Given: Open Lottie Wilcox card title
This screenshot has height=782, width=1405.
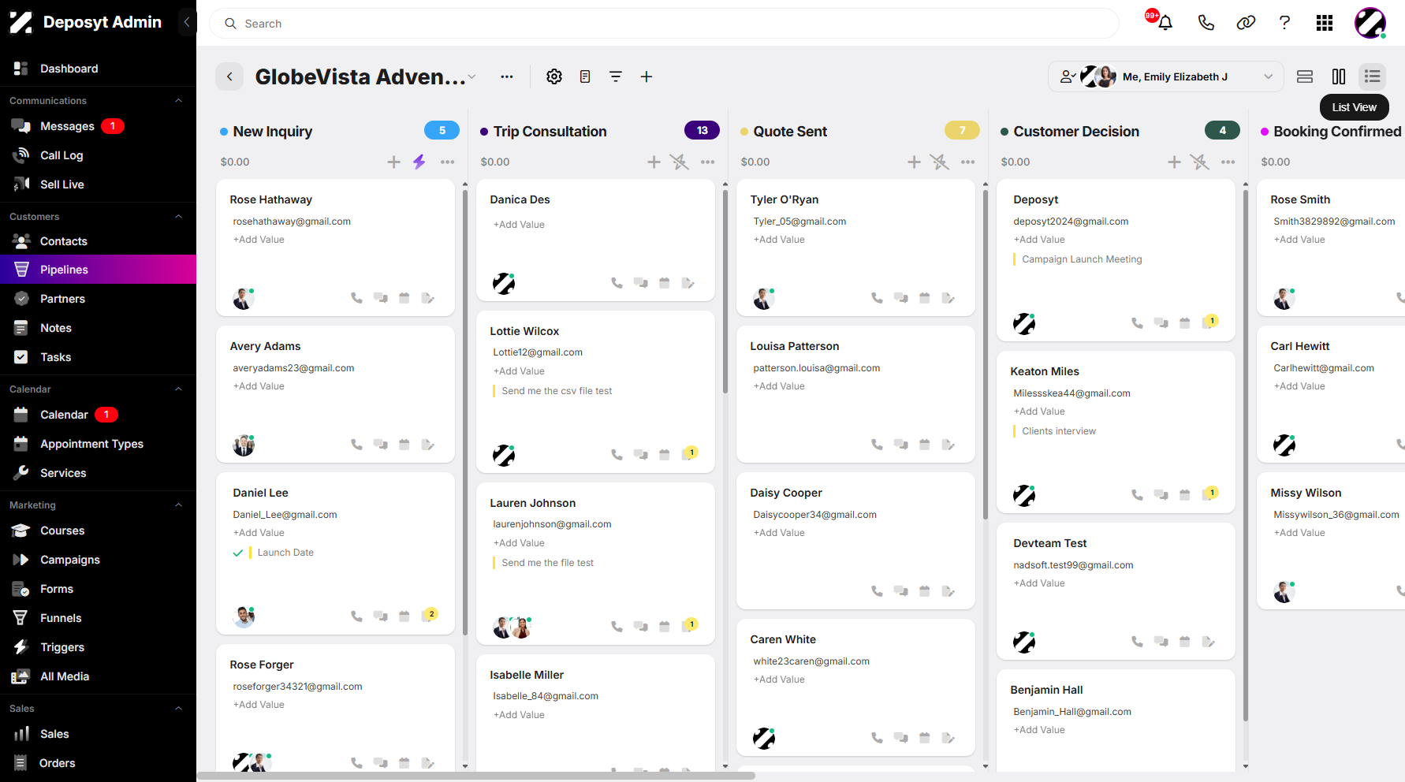Looking at the screenshot, I should 524,331.
